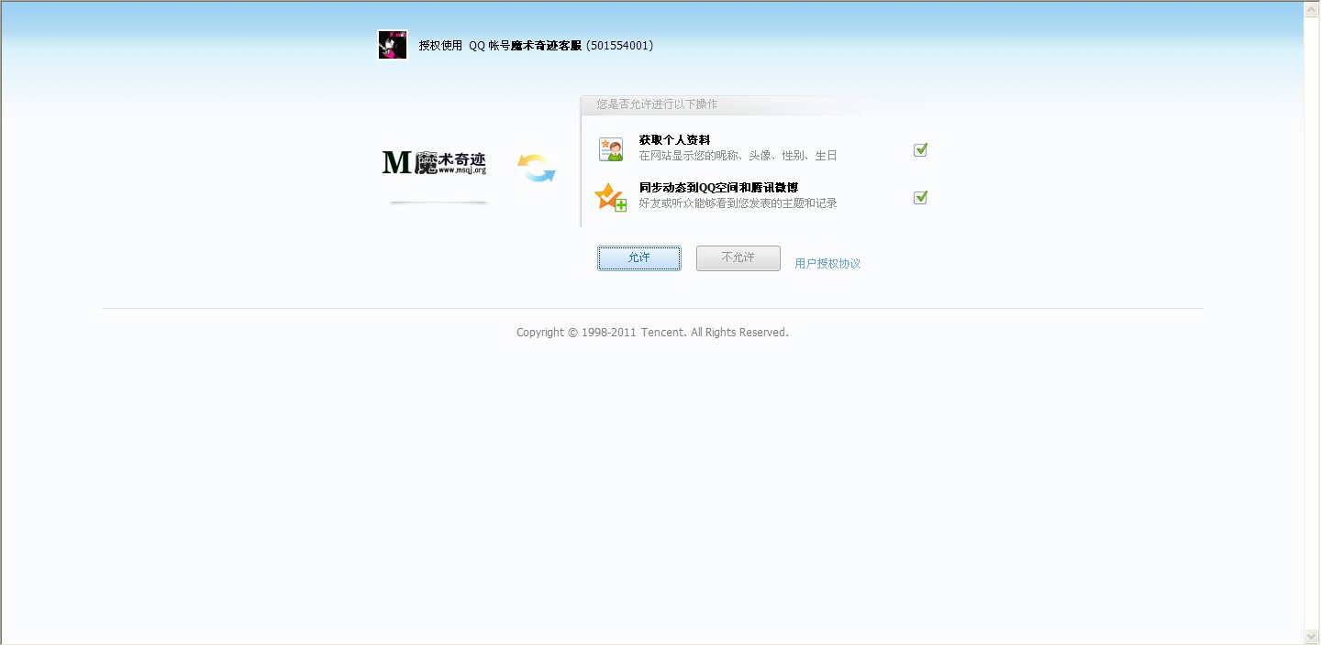The height and width of the screenshot is (646, 1321).
Task: Open the 用户授权协议 link
Action: coord(827,264)
